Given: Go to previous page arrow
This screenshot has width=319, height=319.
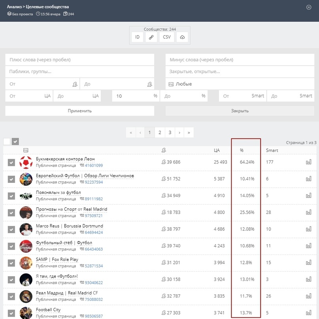Looking at the screenshot, I should (x=140, y=133).
